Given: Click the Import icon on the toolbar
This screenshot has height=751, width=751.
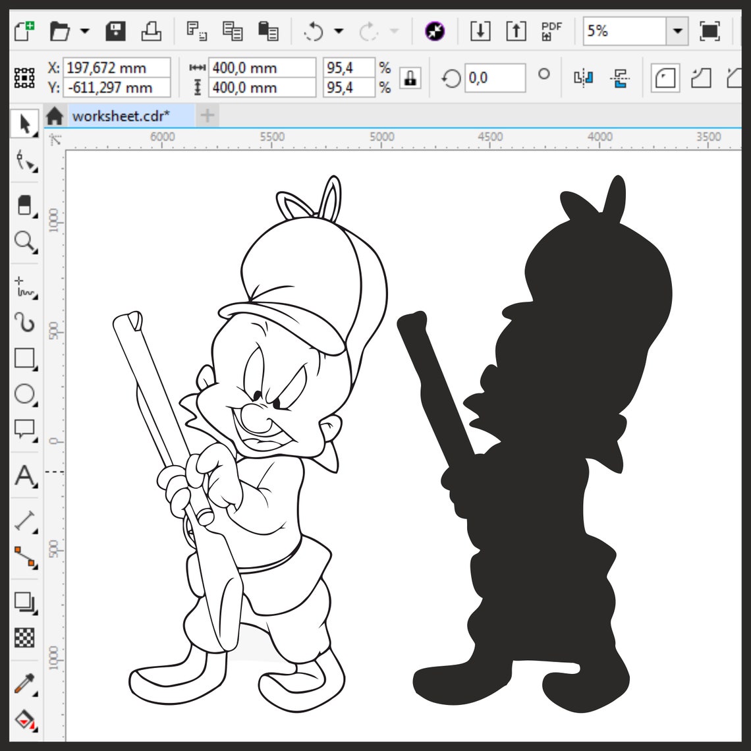Looking at the screenshot, I should coord(480,30).
